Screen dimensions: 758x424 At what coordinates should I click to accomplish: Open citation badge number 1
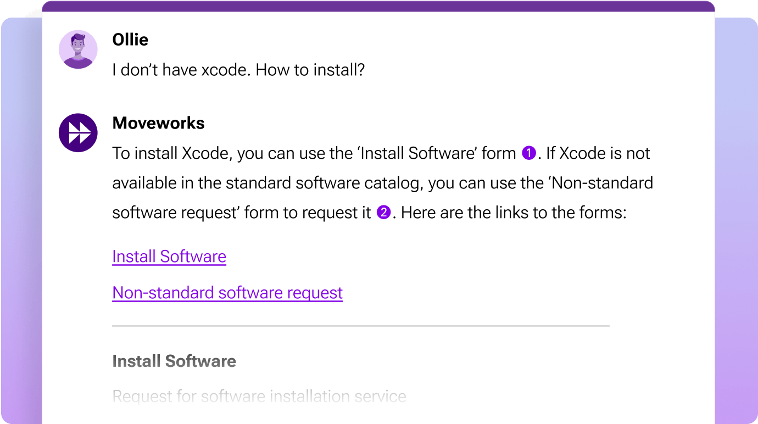pos(528,153)
